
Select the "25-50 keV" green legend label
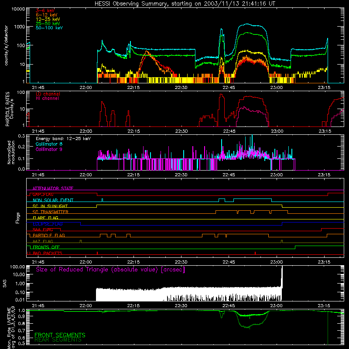click(x=48, y=24)
